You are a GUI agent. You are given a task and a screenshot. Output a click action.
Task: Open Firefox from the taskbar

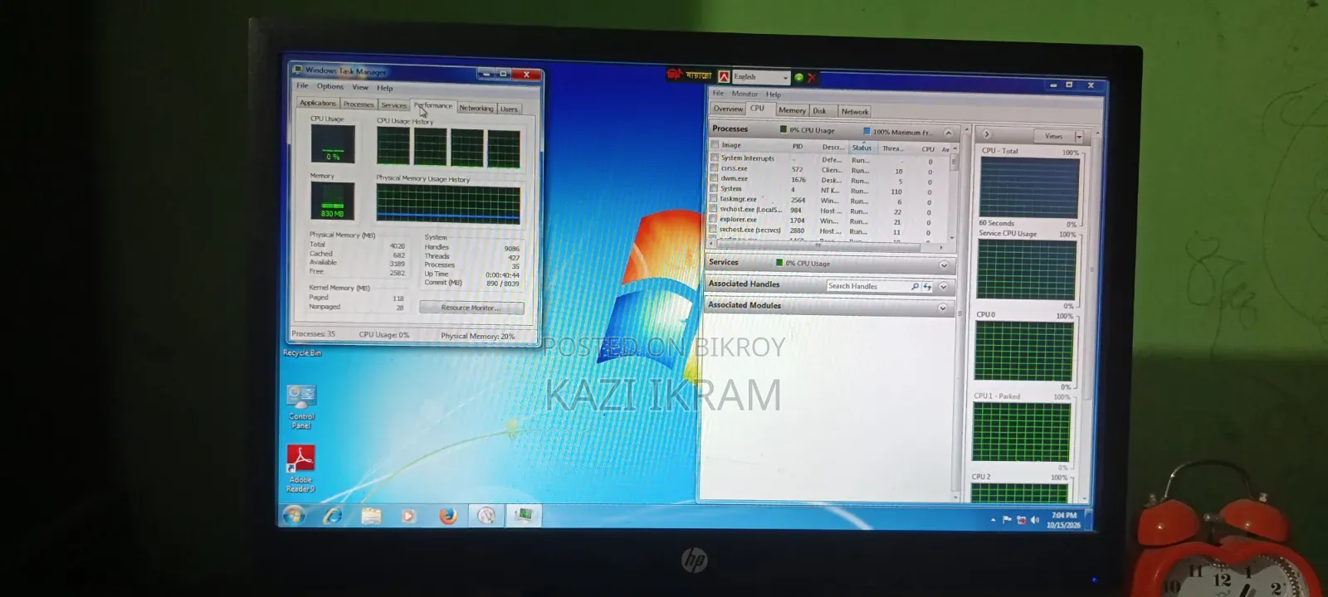tap(448, 516)
